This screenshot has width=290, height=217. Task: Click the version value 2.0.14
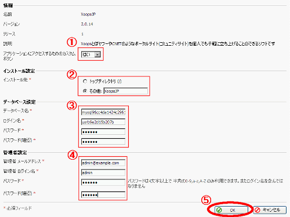[x=87, y=24]
